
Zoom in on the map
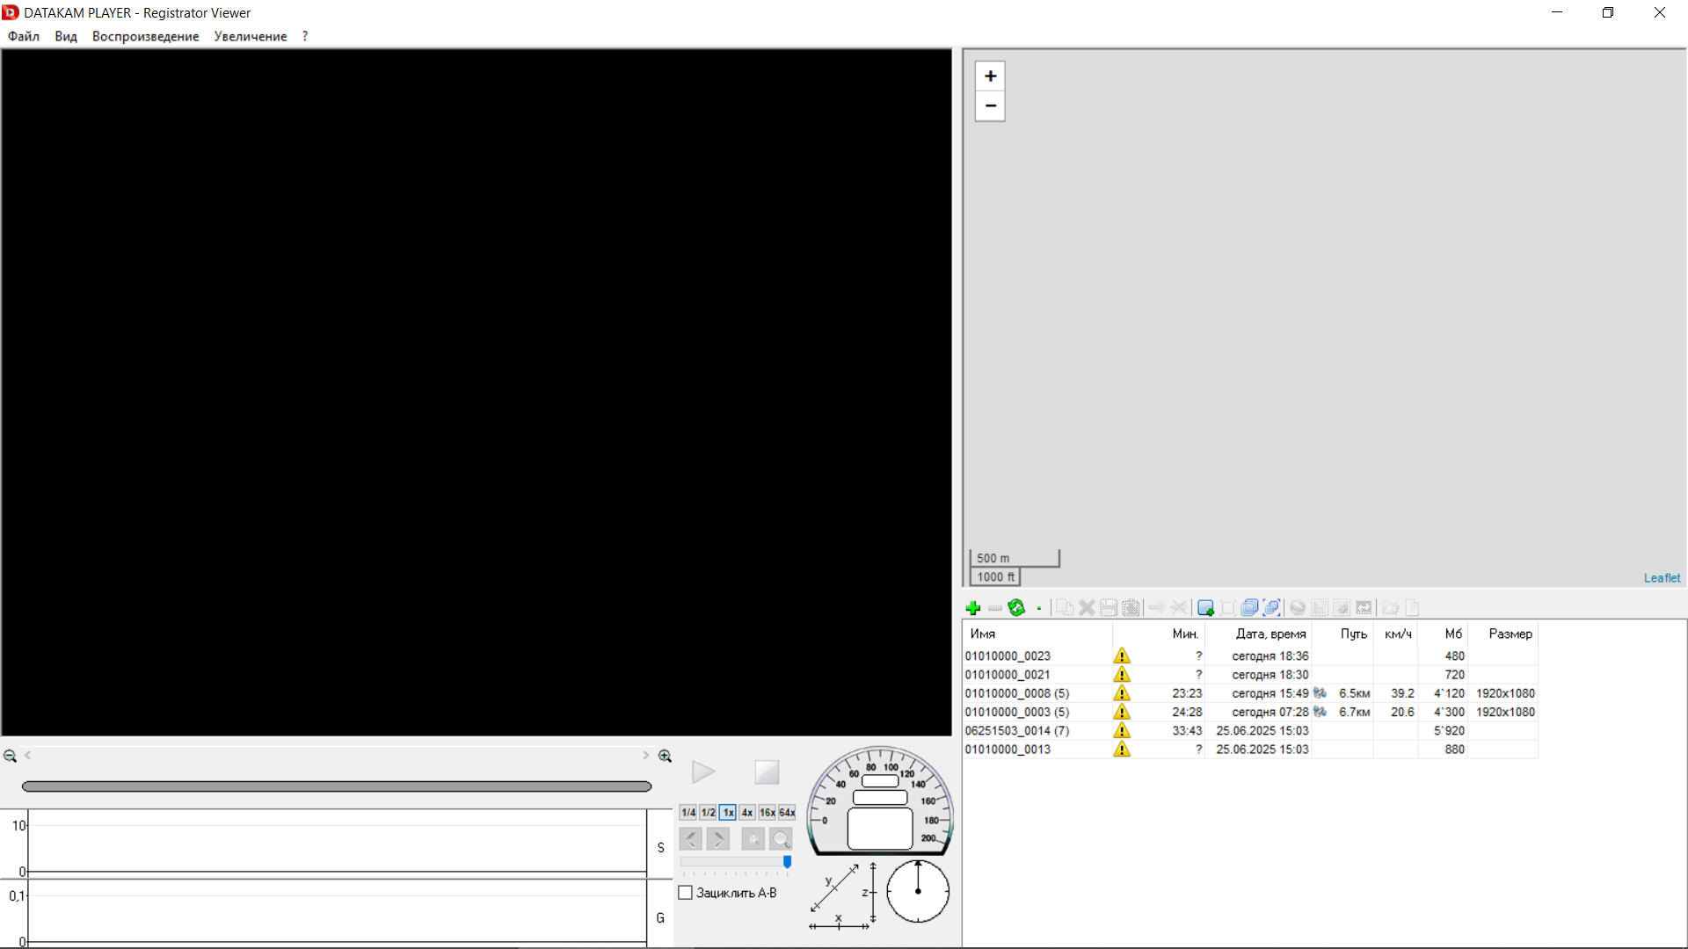[990, 76]
